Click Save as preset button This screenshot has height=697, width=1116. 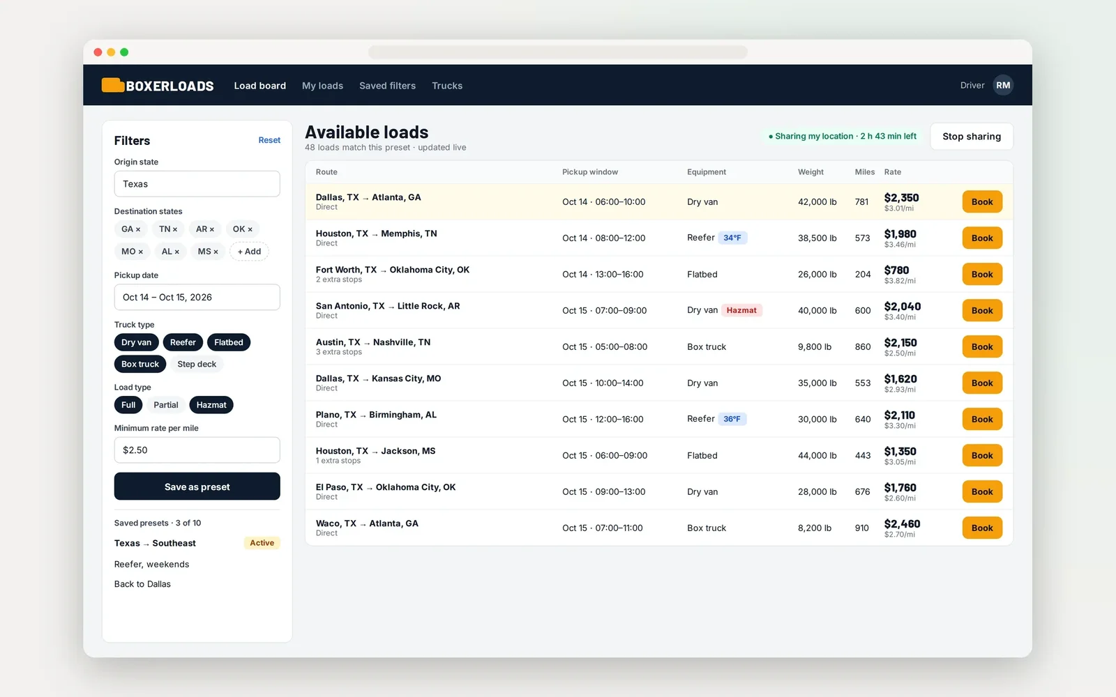pyautogui.click(x=197, y=487)
